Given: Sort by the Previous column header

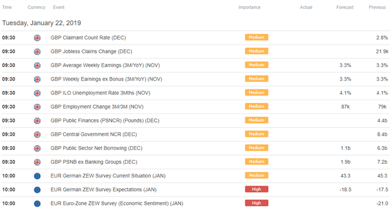Looking at the screenshot, I should pyautogui.click(x=377, y=7).
